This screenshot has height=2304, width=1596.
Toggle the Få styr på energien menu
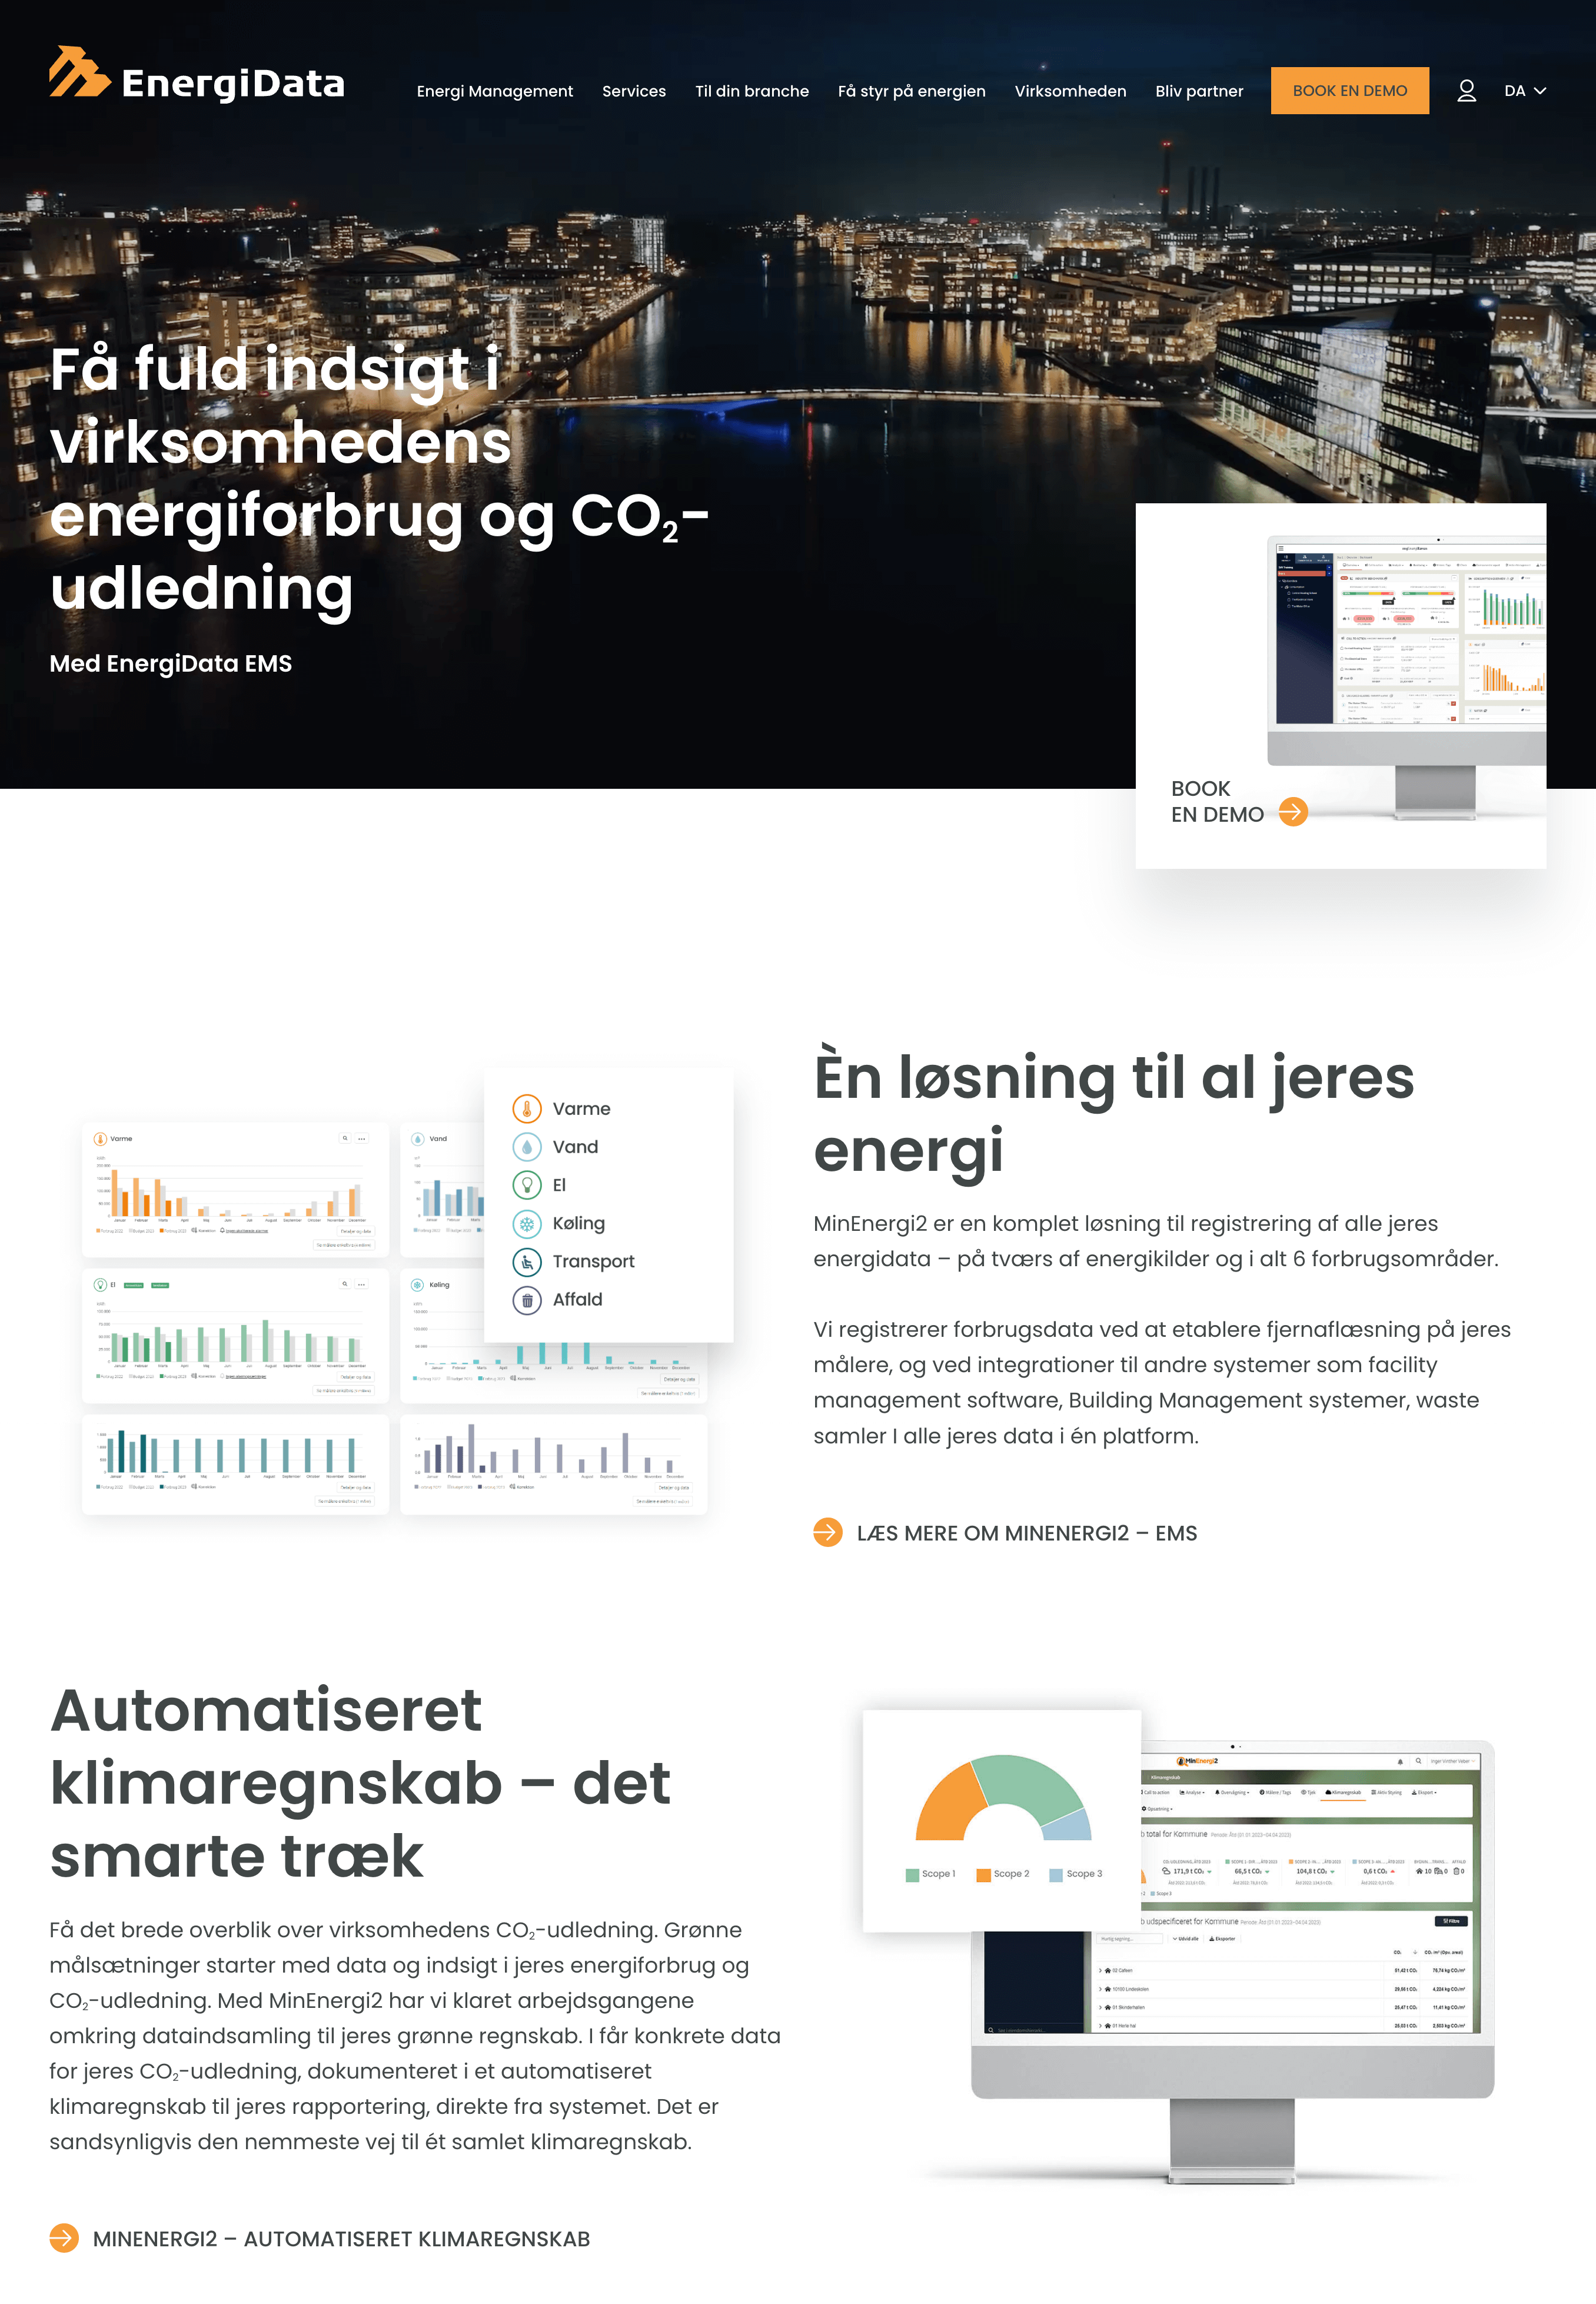click(x=910, y=89)
